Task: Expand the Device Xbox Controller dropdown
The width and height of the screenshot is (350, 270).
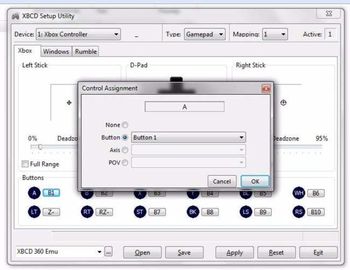Action: 78,34
